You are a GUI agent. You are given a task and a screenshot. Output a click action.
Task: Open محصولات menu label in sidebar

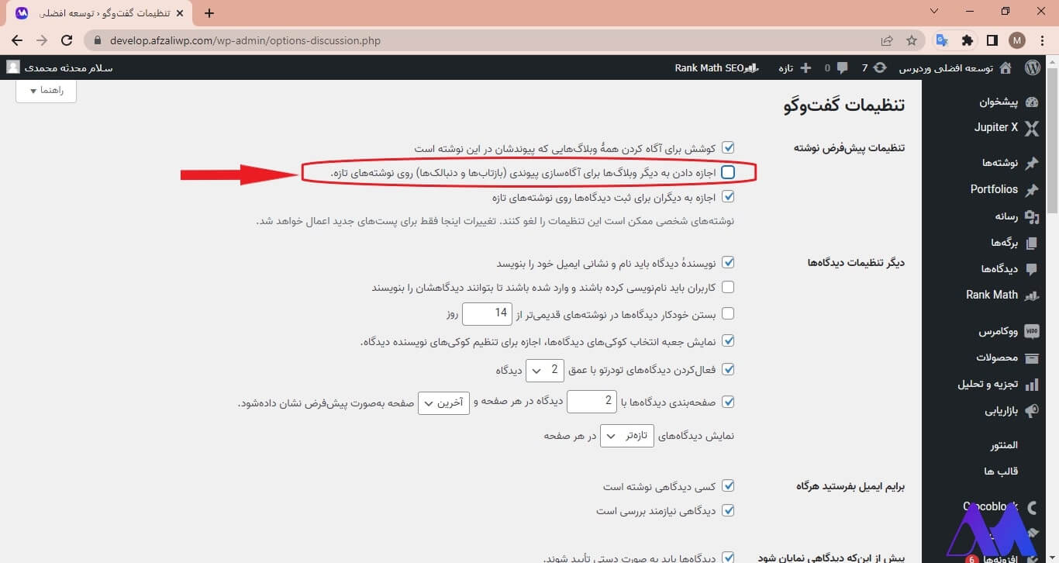coord(997,357)
